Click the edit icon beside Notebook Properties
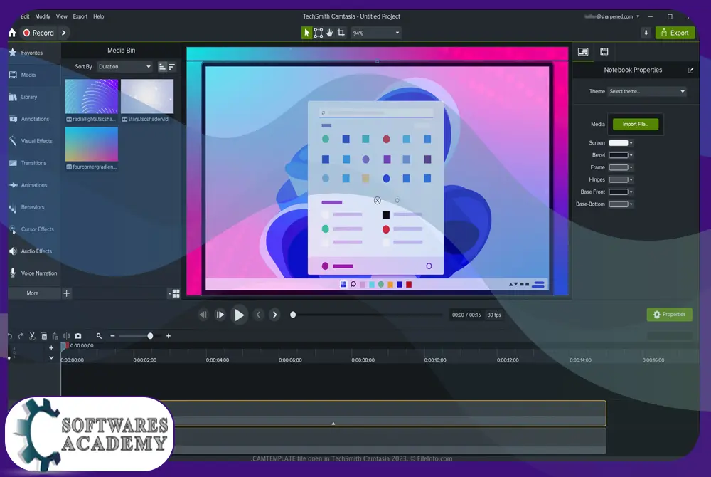 tap(690, 70)
